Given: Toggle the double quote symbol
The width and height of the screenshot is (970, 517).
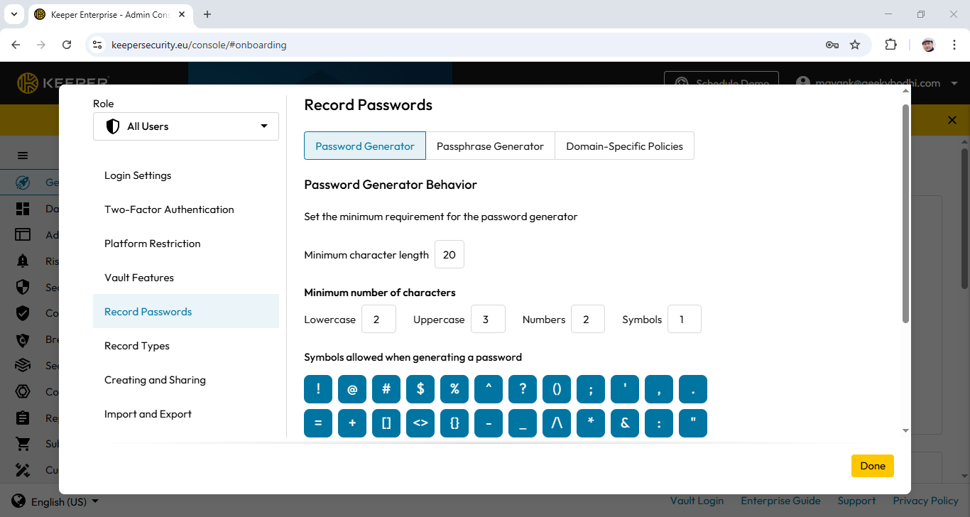Looking at the screenshot, I should point(693,423).
